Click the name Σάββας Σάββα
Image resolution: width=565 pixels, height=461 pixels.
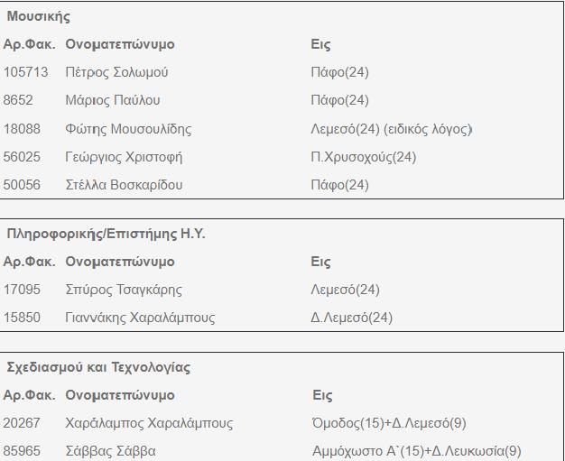pos(110,451)
